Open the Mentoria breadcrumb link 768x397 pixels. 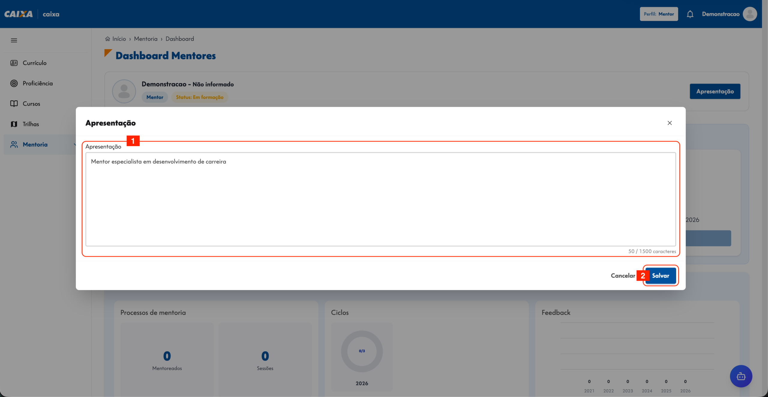point(146,39)
